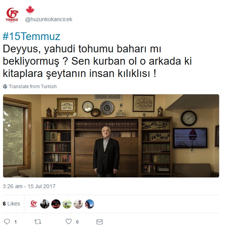Click the retweet arrows icon
Viewport: 228px width, 234px height.
pyautogui.click(x=38, y=222)
